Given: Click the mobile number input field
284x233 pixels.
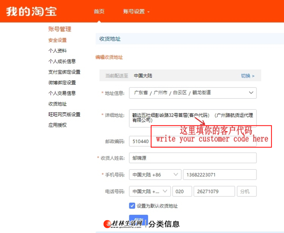Looking at the screenshot, I should click(x=220, y=175).
